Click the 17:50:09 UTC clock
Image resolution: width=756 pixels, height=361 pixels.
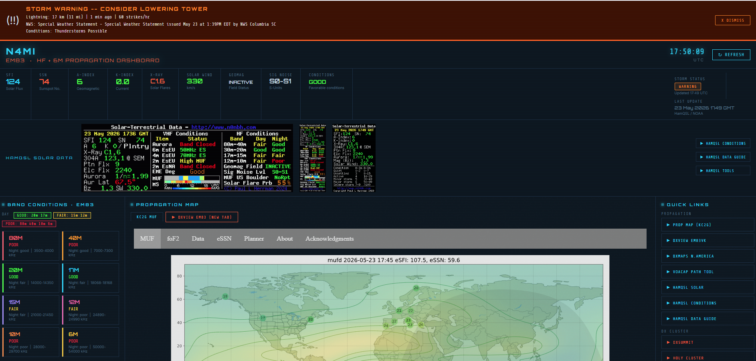click(687, 52)
